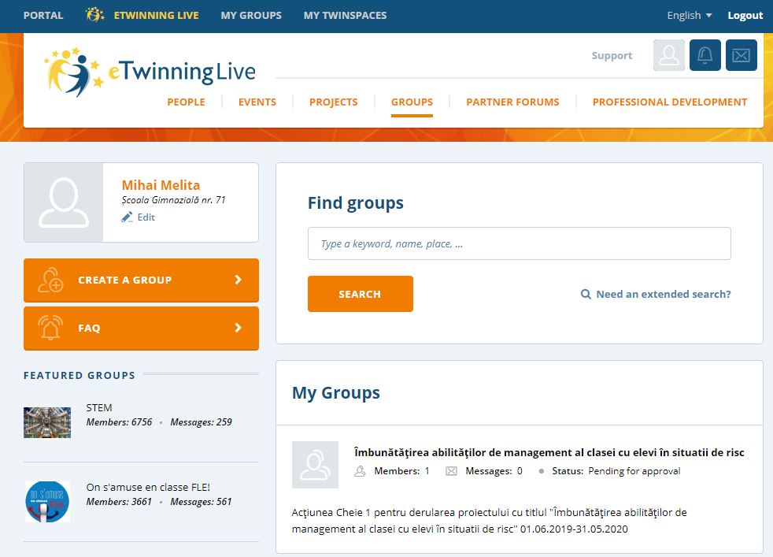Click the Find groups keyword input field
The width and height of the screenshot is (773, 557).
click(x=519, y=243)
